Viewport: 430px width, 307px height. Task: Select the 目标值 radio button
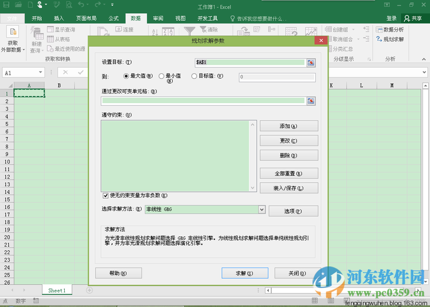pos(194,76)
